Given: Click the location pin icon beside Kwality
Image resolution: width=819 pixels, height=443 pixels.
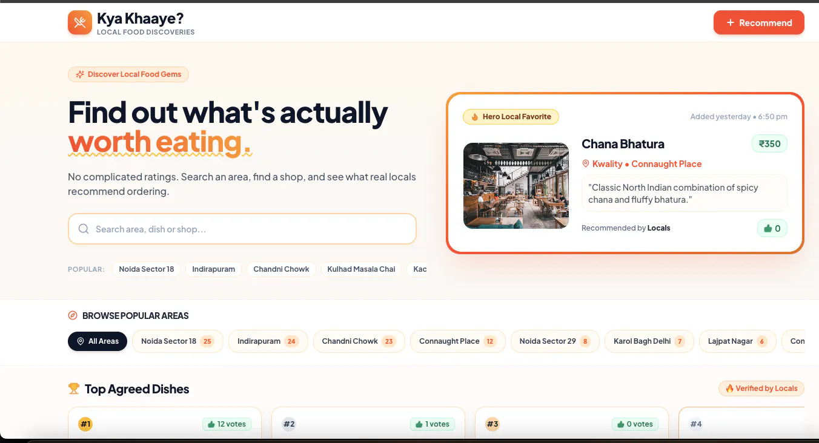Looking at the screenshot, I should [586, 163].
